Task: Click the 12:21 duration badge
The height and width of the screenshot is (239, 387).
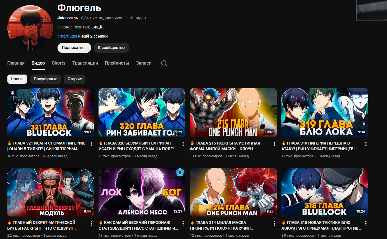Action: click(178, 211)
